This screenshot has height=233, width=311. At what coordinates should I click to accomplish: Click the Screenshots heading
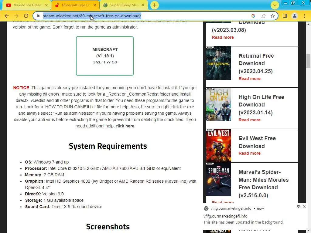(108, 227)
